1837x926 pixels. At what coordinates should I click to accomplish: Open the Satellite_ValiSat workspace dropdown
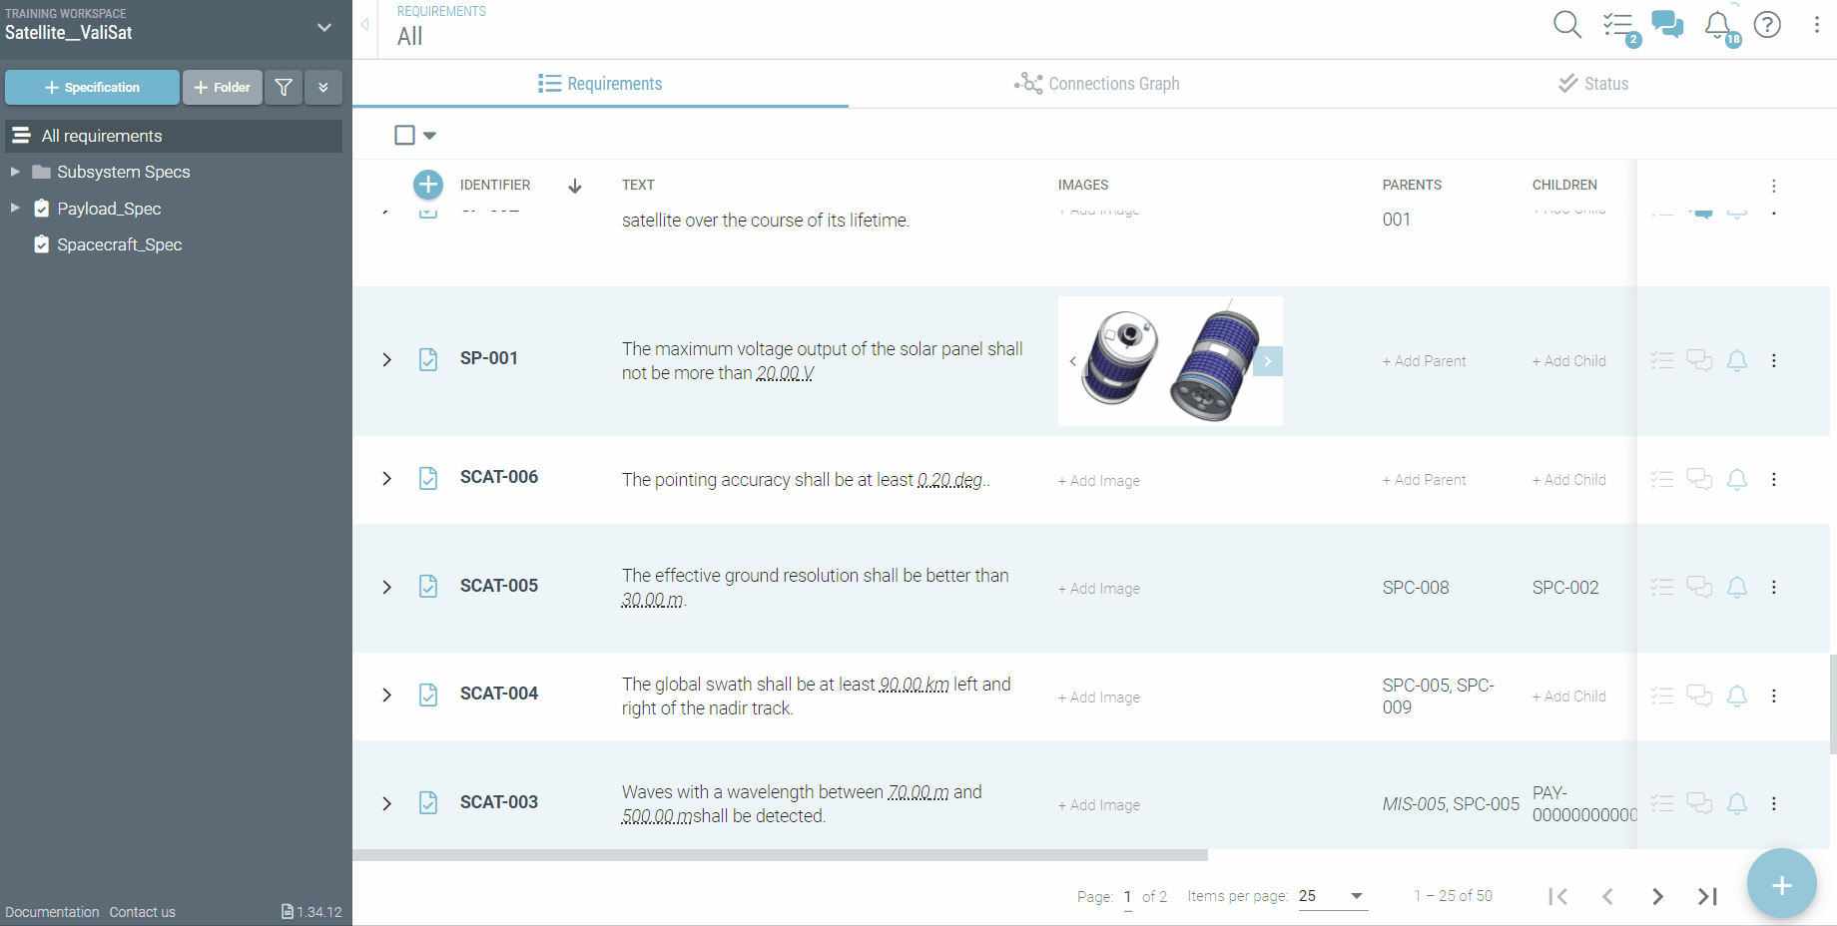tap(323, 28)
